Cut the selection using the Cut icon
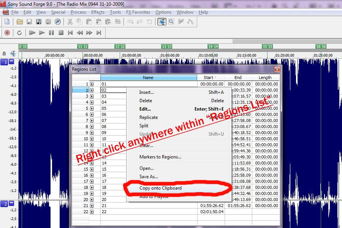Screen dimensions: 342x228 tap(70, 22)
